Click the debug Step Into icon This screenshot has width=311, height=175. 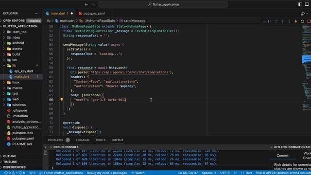click(283, 21)
